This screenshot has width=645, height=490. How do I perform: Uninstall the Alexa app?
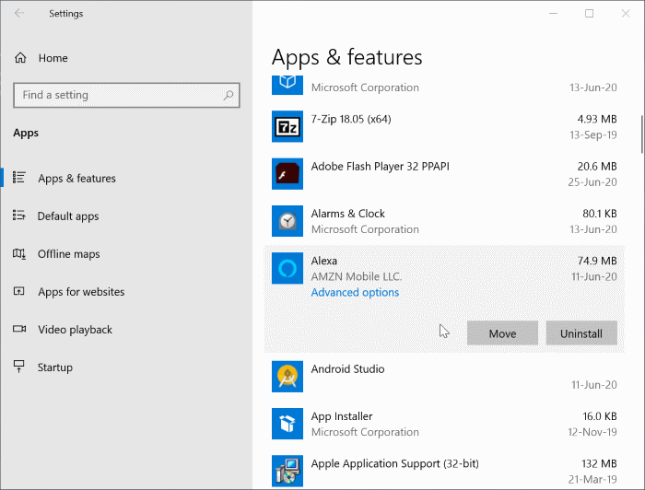pos(581,333)
